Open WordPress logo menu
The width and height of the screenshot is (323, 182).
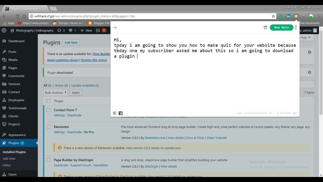(x=4, y=30)
